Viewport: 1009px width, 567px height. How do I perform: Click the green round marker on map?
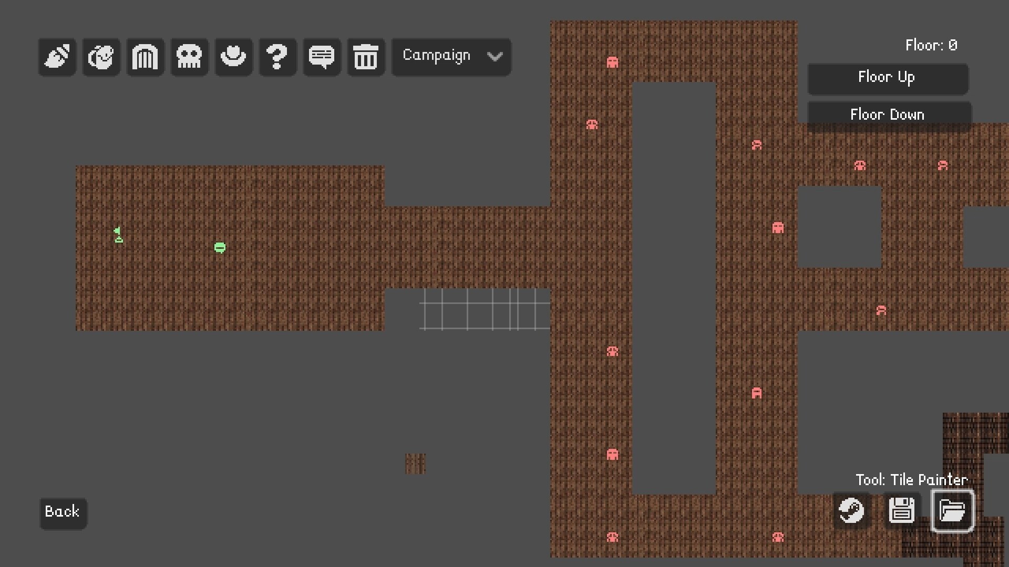coord(220,247)
